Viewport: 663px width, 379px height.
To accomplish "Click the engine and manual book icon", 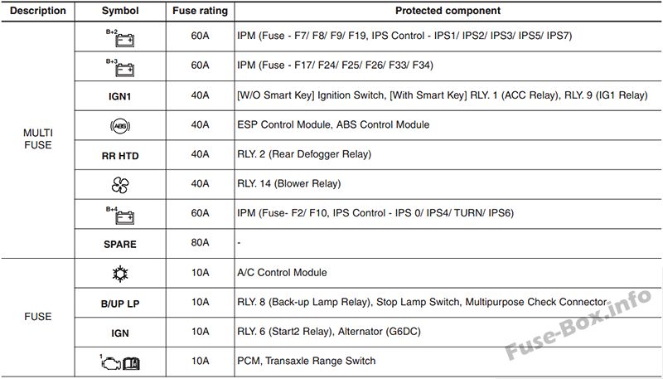I will (120, 362).
